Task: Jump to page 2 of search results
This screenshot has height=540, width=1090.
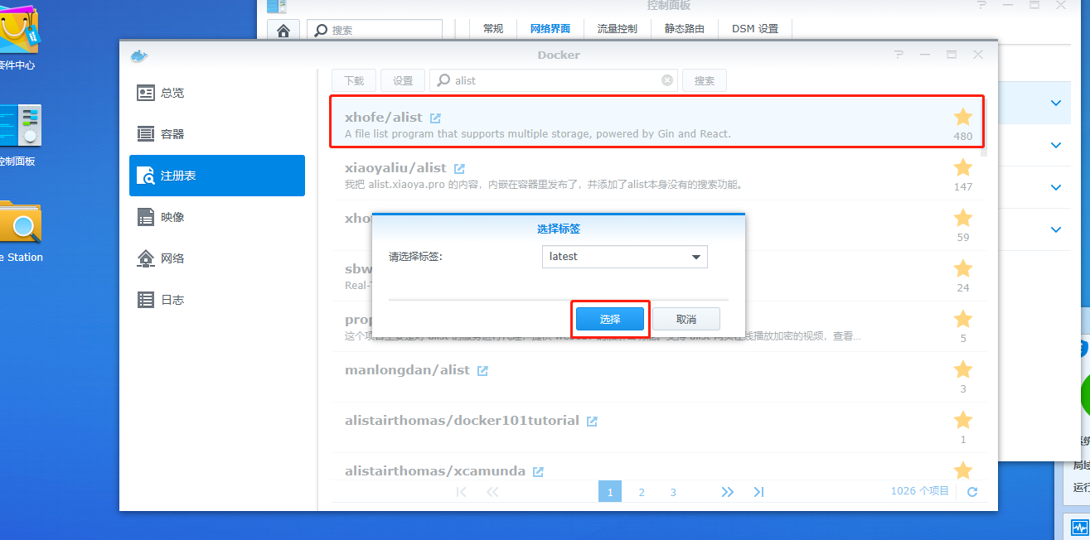Action: tap(642, 490)
